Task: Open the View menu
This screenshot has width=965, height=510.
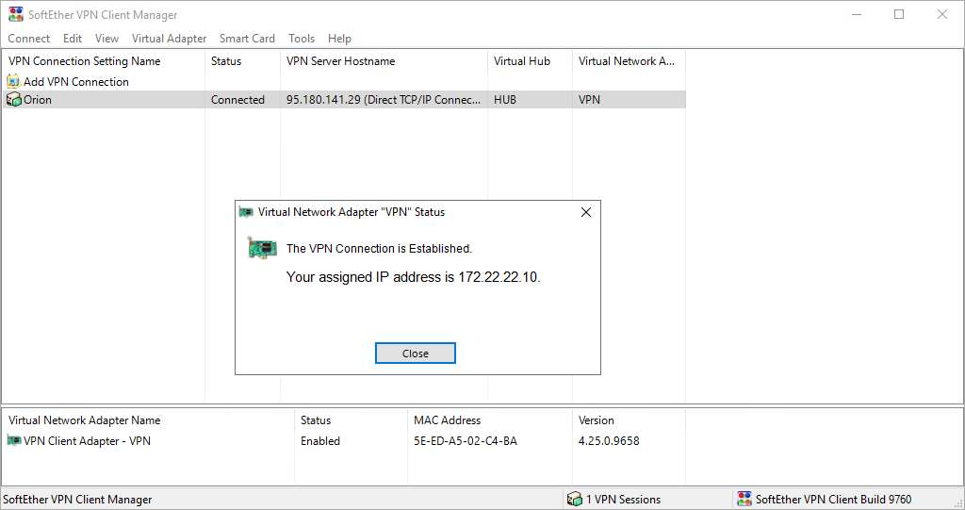Action: [106, 39]
